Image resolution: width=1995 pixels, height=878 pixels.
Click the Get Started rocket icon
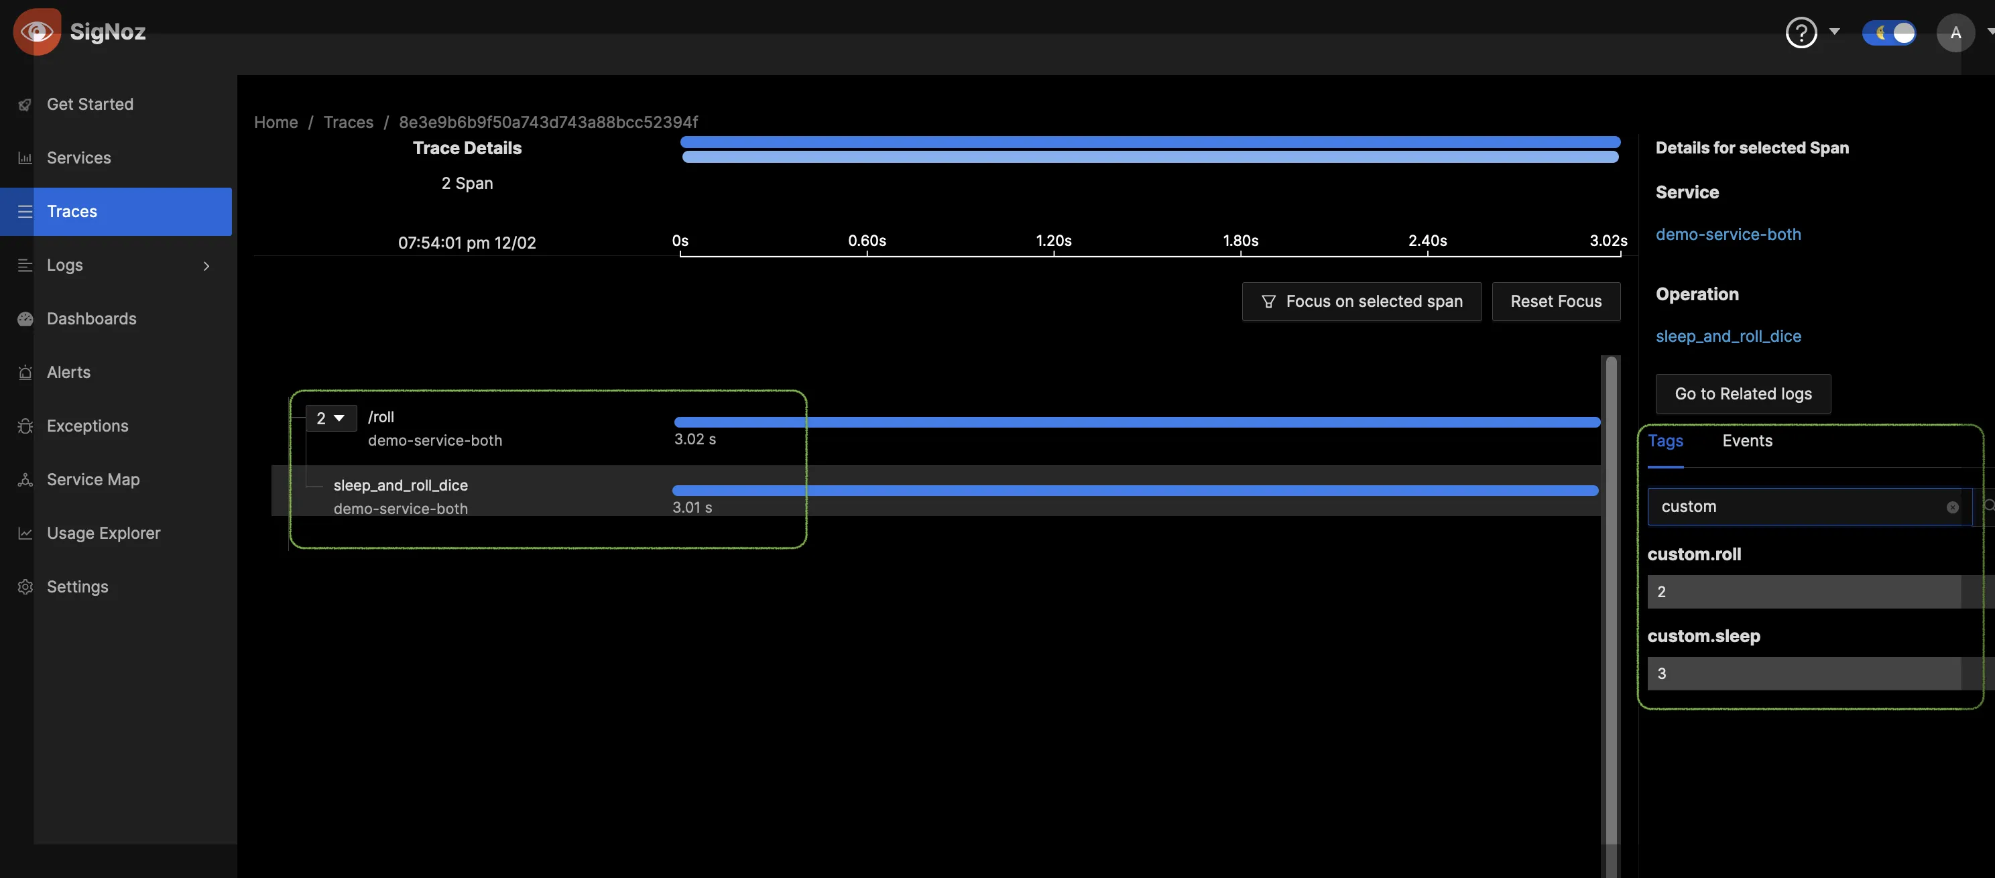(x=25, y=105)
